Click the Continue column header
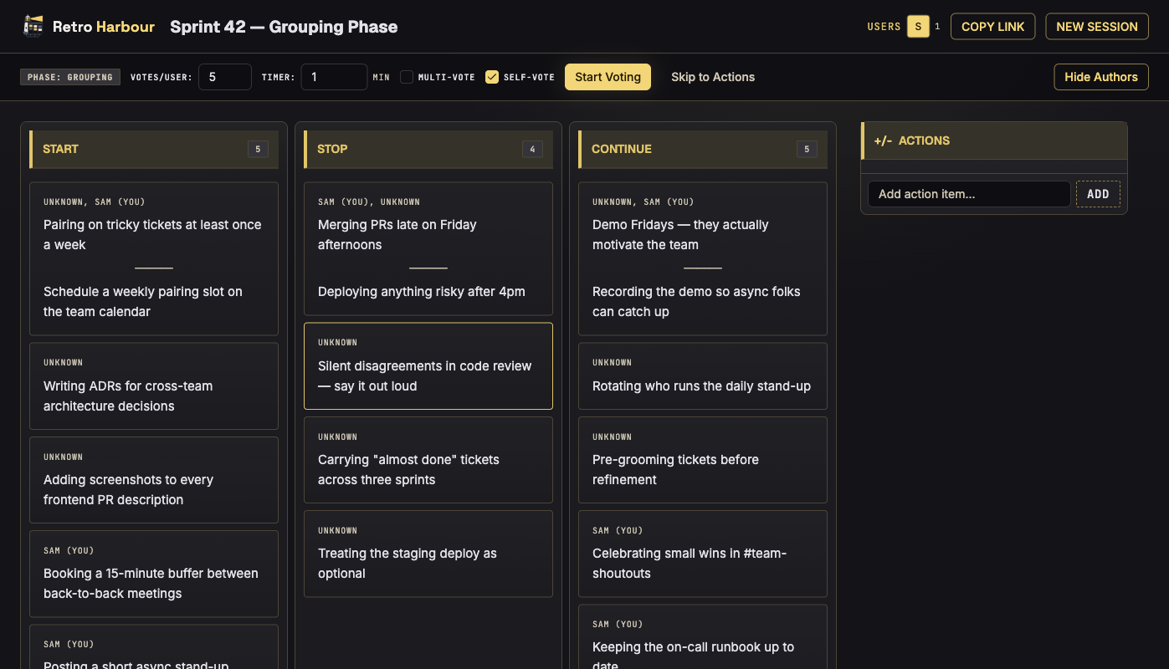1169x669 pixels. coord(703,149)
